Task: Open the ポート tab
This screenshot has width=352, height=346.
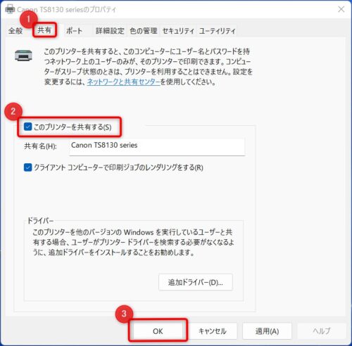Action: [x=74, y=31]
